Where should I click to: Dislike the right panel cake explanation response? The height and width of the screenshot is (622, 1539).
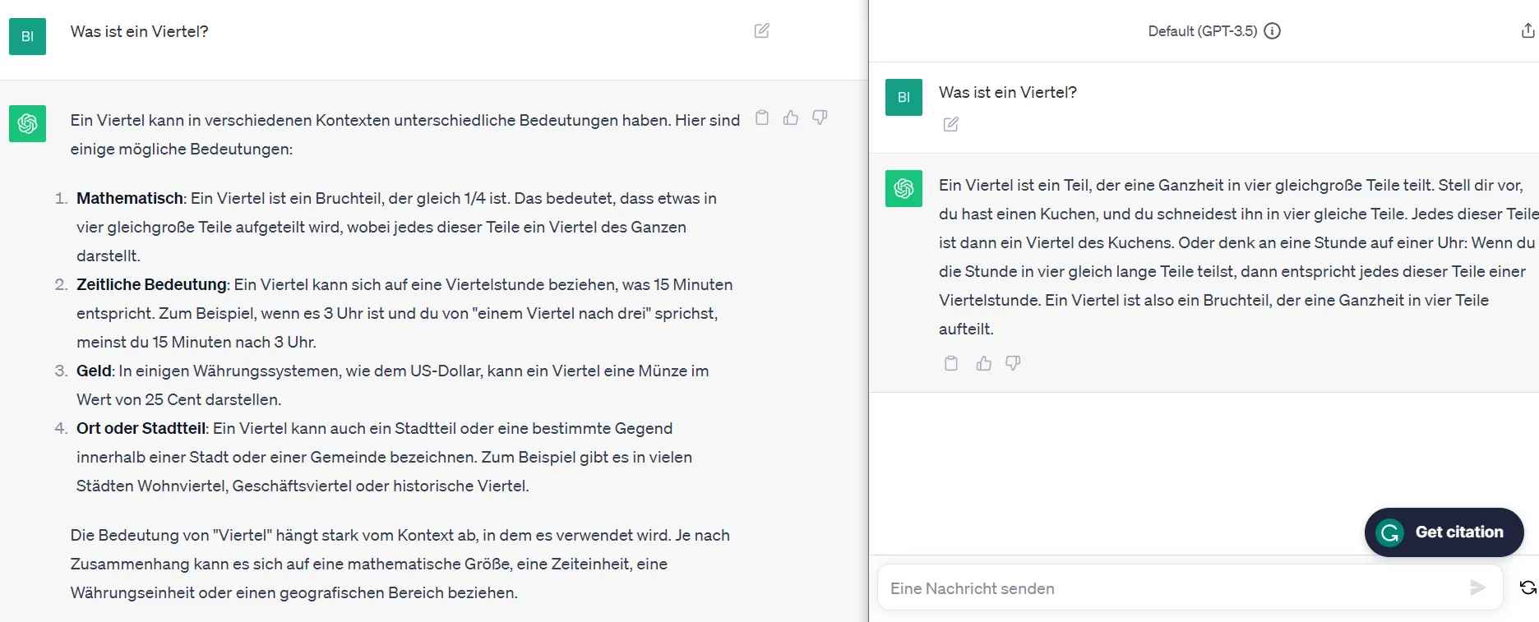point(1013,363)
